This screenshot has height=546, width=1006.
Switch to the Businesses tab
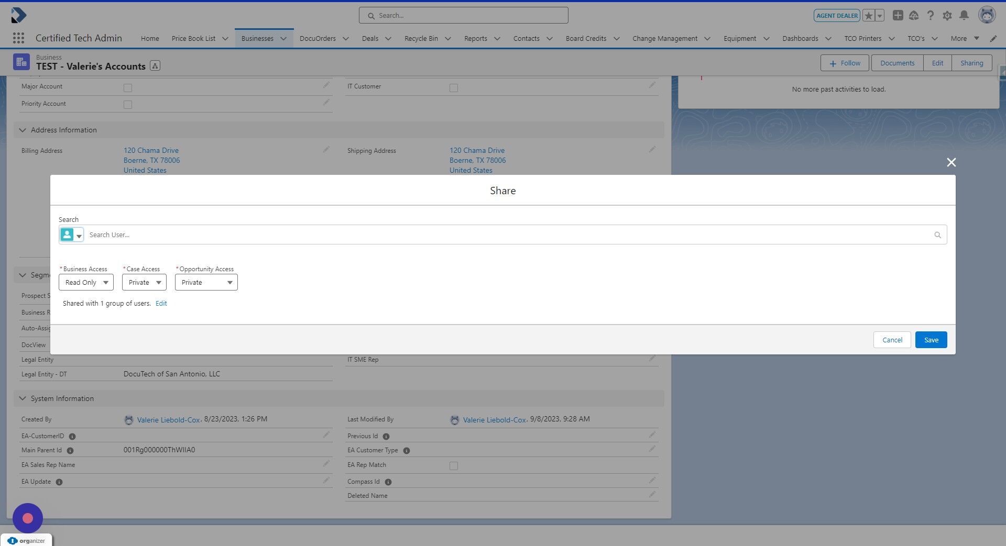click(257, 38)
